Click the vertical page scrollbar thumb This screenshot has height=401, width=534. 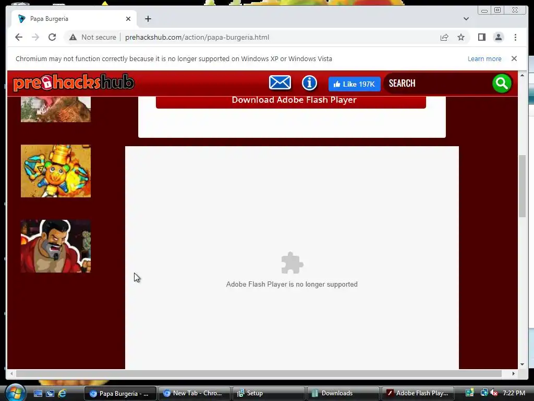(x=522, y=186)
